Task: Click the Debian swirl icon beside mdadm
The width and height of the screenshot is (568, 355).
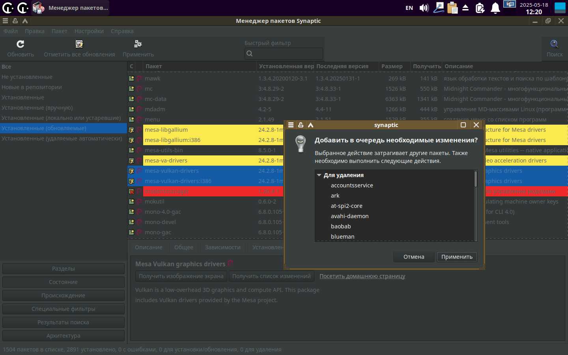Action: tap(139, 109)
